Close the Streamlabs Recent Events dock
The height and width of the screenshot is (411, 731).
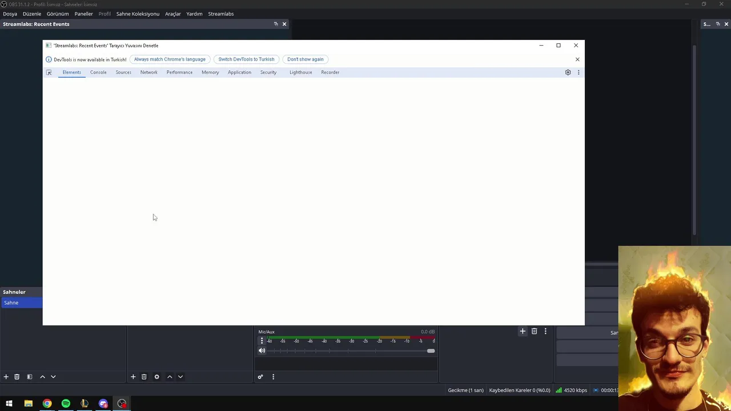284,24
